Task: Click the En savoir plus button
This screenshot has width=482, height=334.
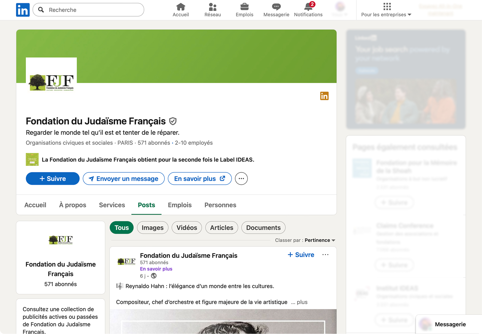Action: 200,179
